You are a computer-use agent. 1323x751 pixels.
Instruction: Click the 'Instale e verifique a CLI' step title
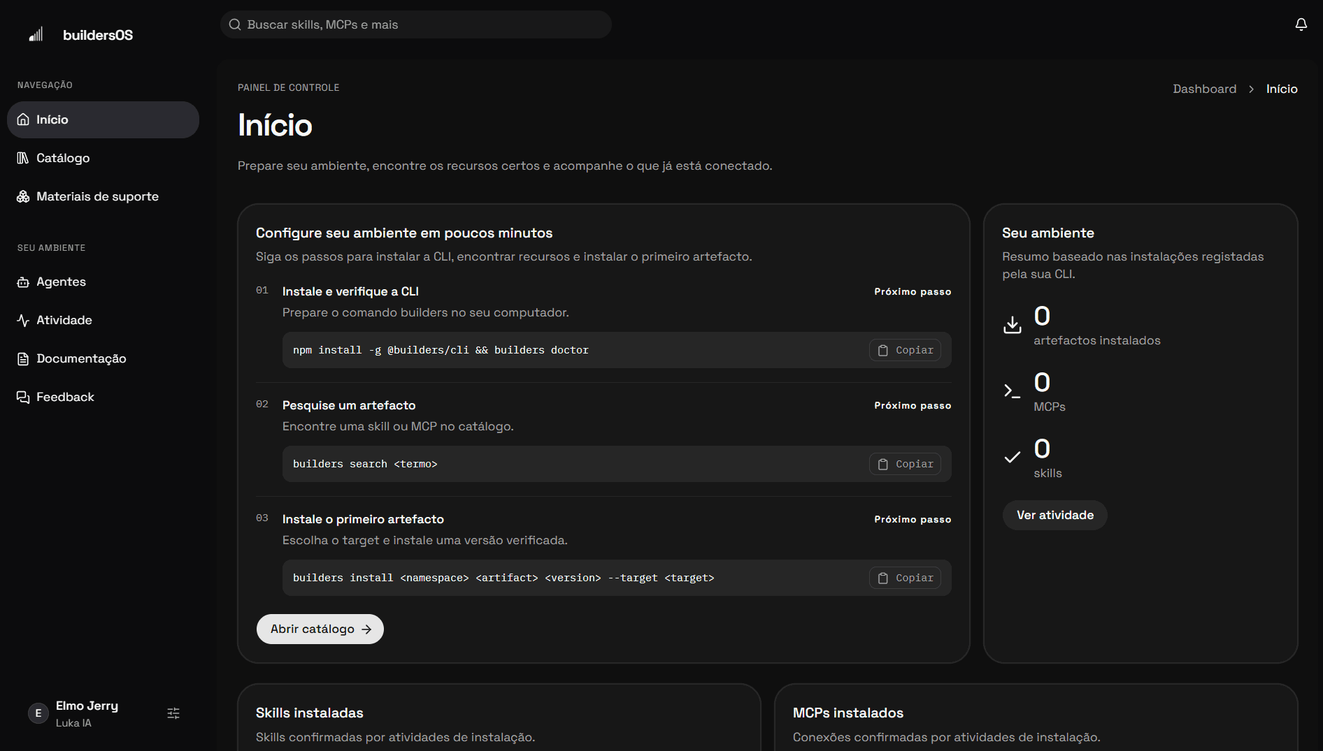tap(350, 291)
